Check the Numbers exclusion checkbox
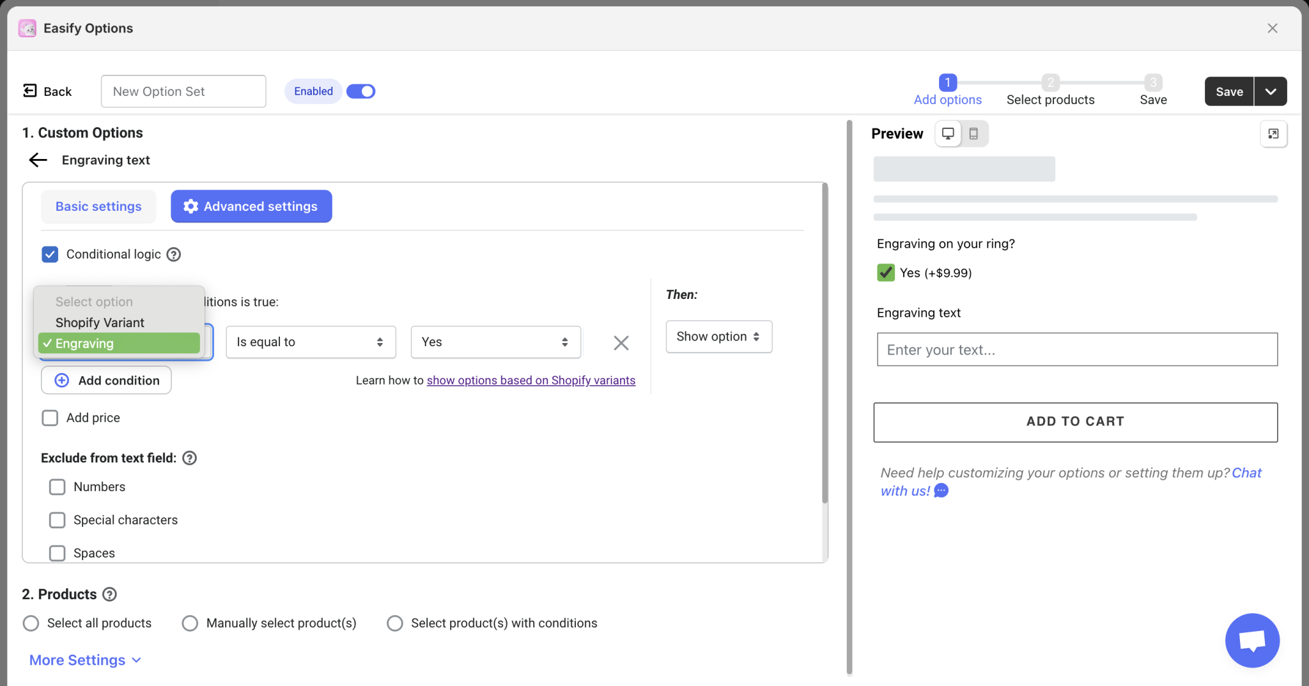The height and width of the screenshot is (686, 1309). pyautogui.click(x=58, y=487)
